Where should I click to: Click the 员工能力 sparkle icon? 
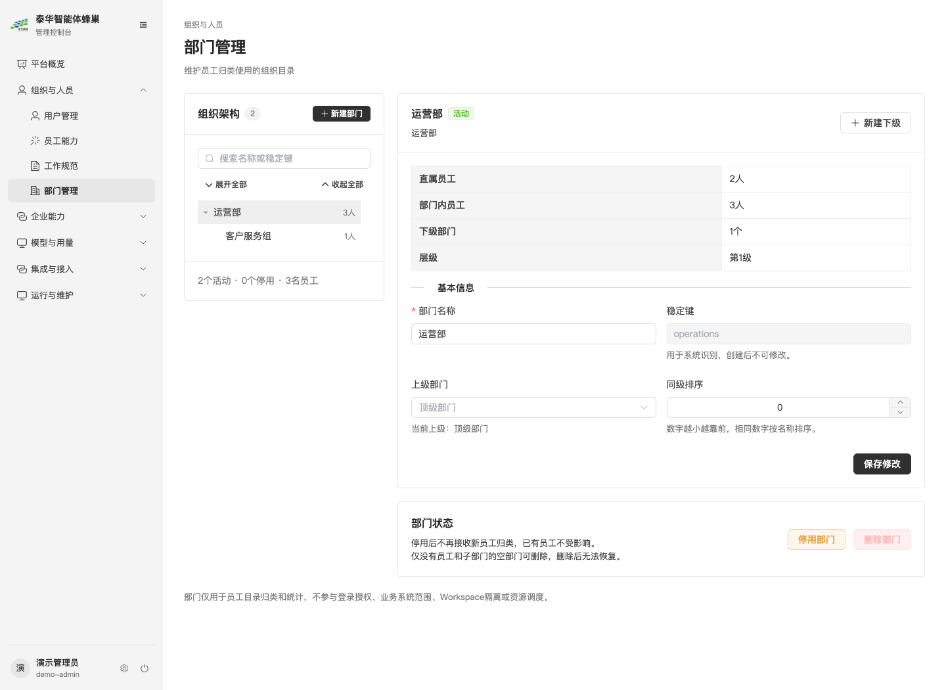[35, 141]
